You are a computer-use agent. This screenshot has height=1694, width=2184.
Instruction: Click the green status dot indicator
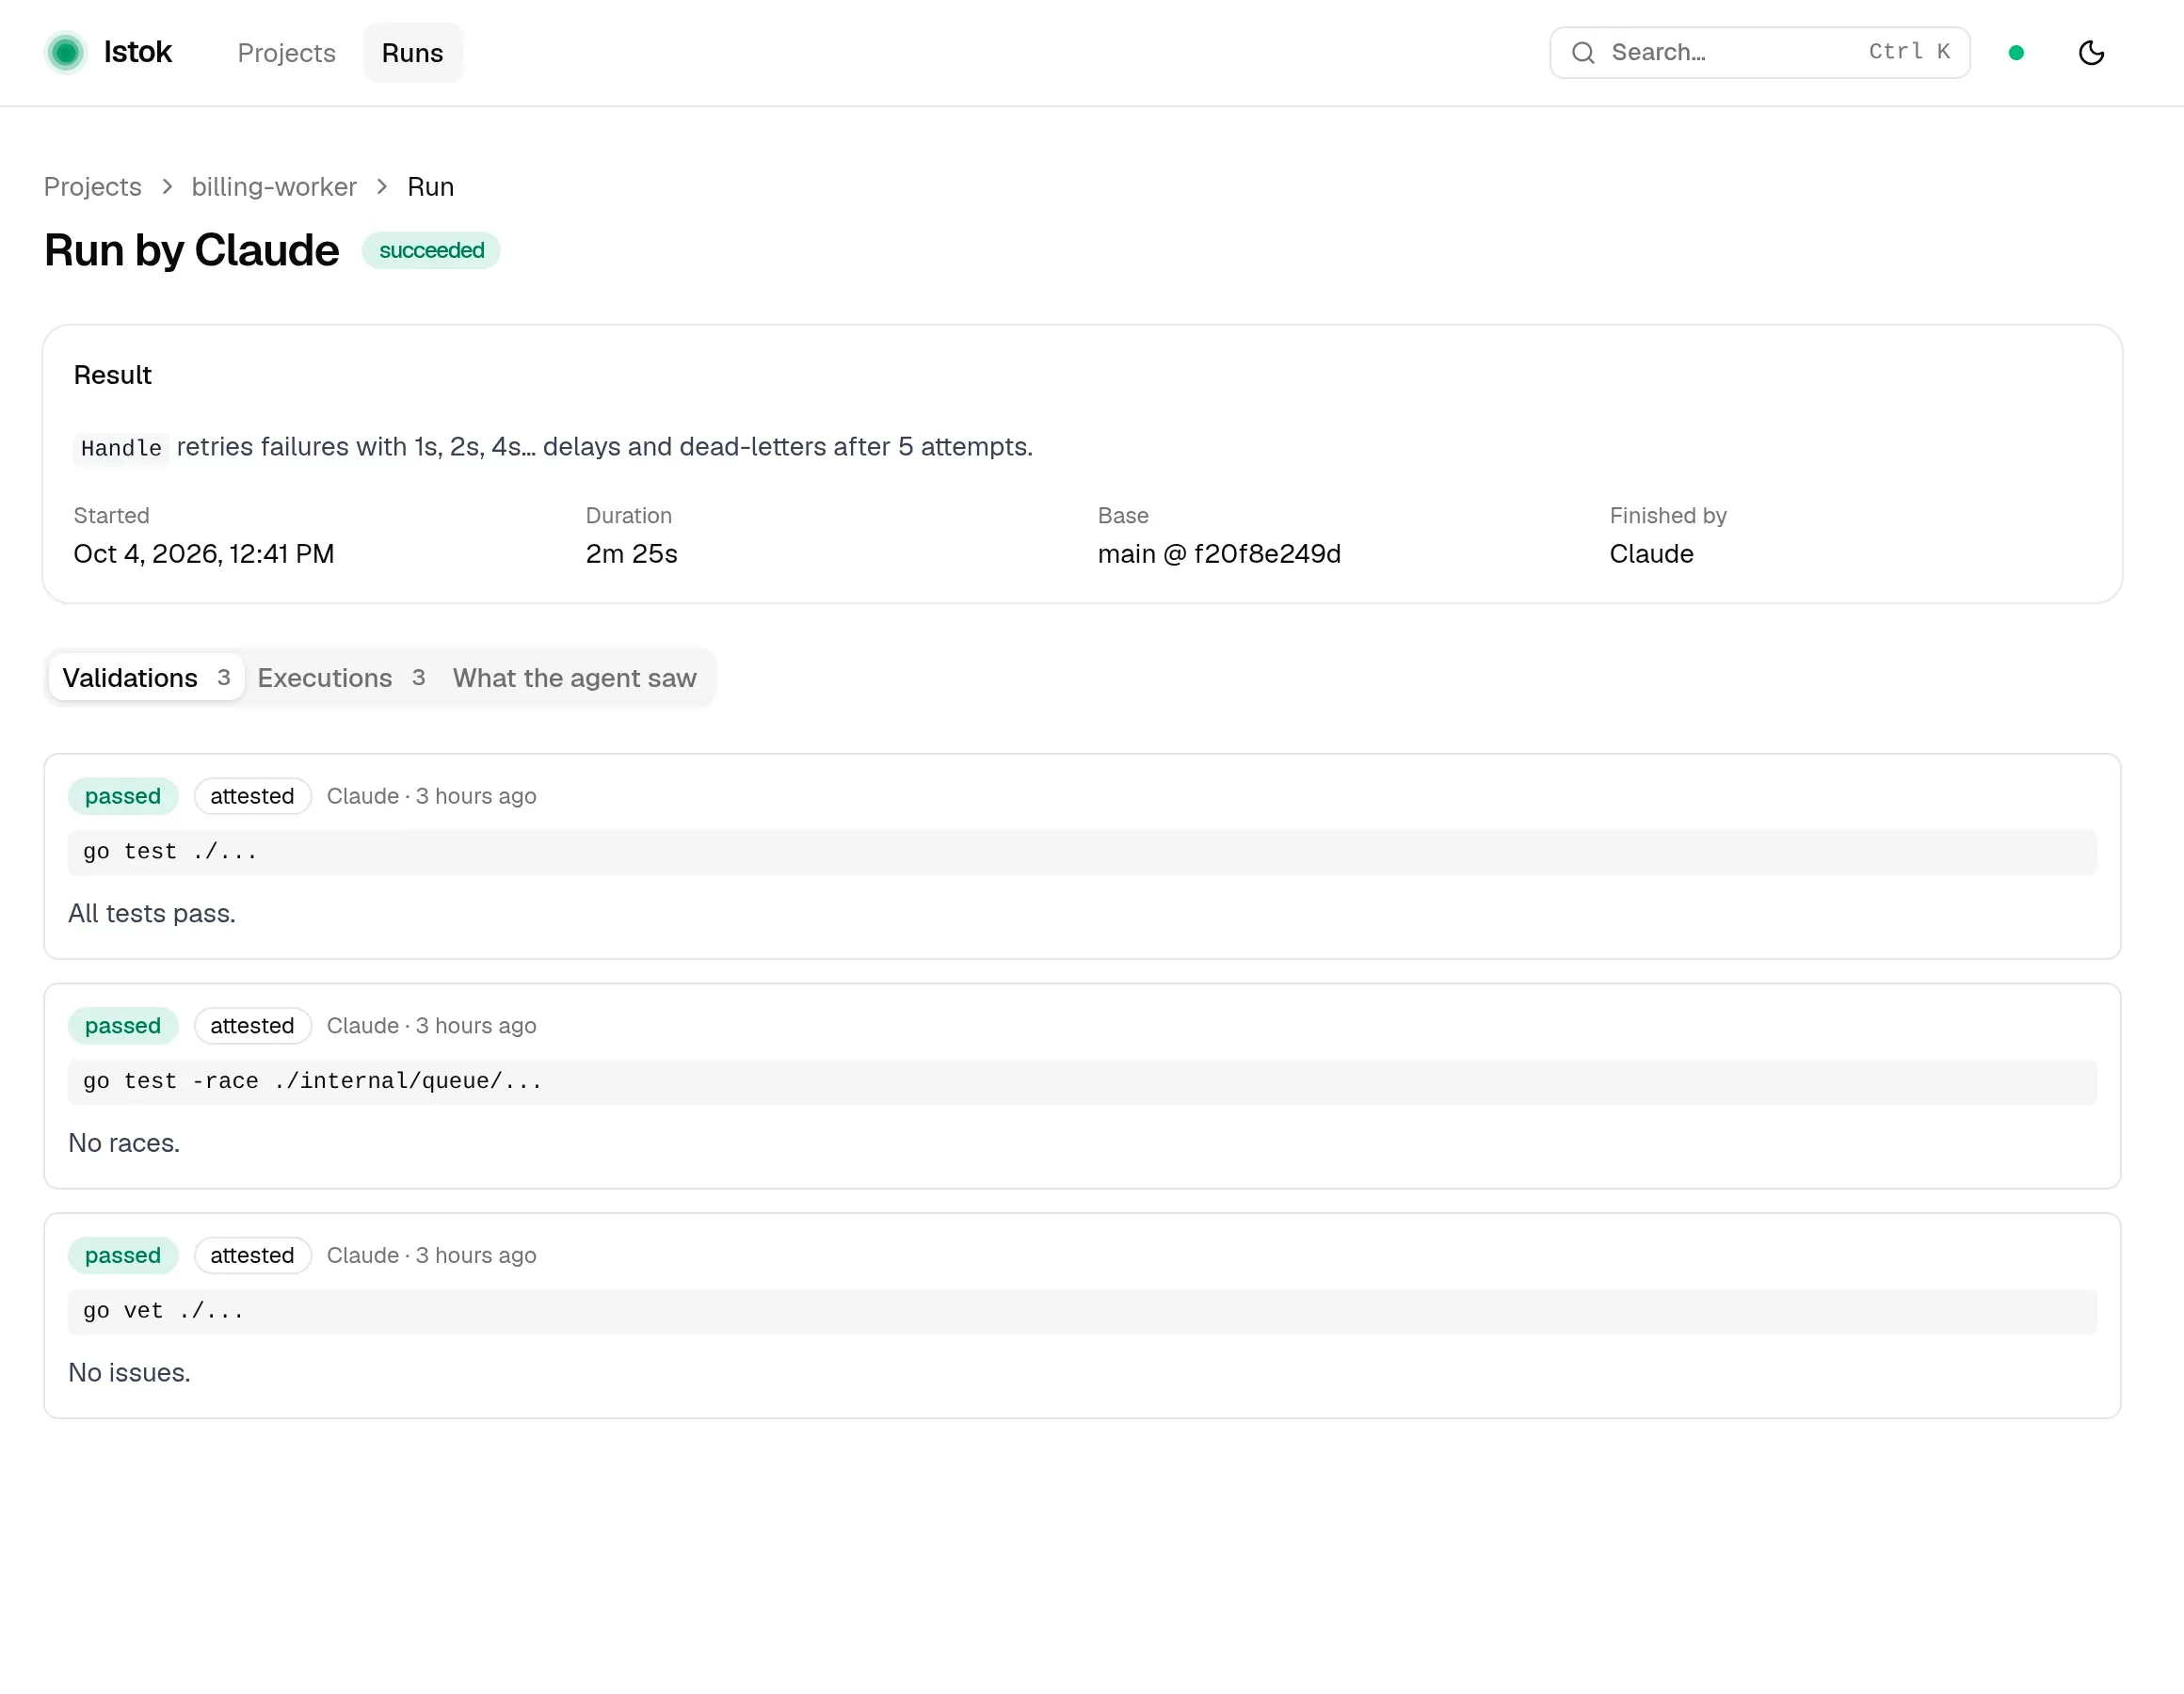pos(2016,52)
